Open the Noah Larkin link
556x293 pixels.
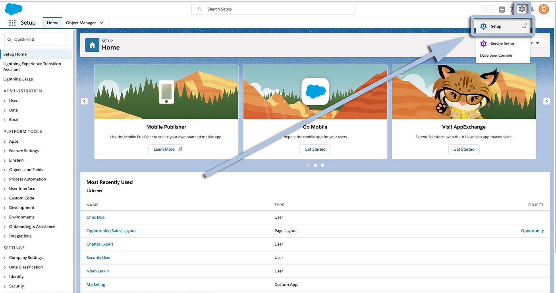[x=98, y=271]
